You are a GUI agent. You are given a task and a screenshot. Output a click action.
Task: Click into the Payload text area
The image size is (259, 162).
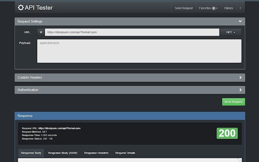139,51
